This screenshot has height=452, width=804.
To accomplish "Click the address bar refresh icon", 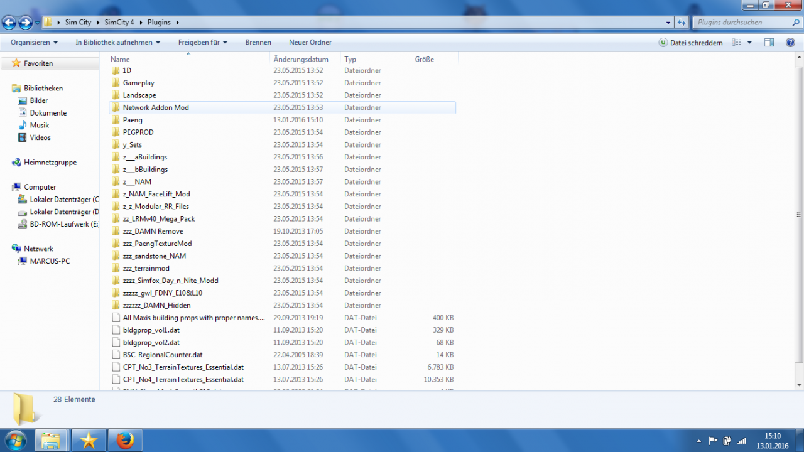I will (x=682, y=23).
